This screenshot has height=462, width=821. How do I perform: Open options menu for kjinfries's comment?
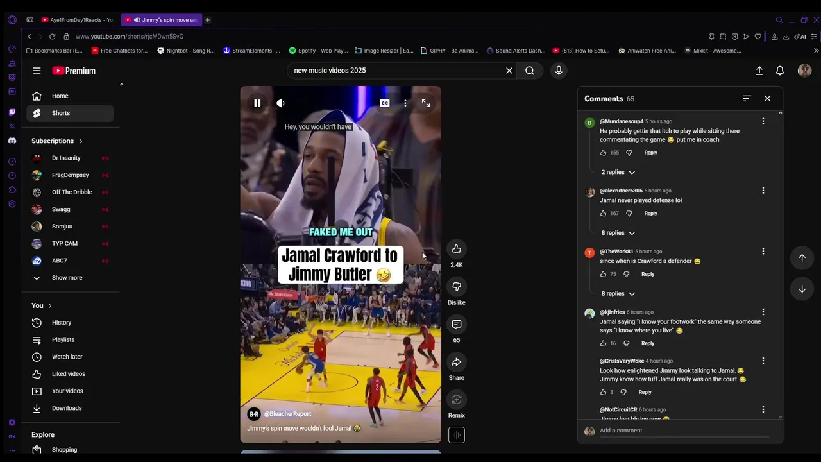click(763, 312)
